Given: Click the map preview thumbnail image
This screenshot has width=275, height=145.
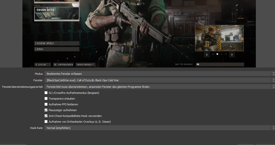Looking at the screenshot, I should point(219,38).
